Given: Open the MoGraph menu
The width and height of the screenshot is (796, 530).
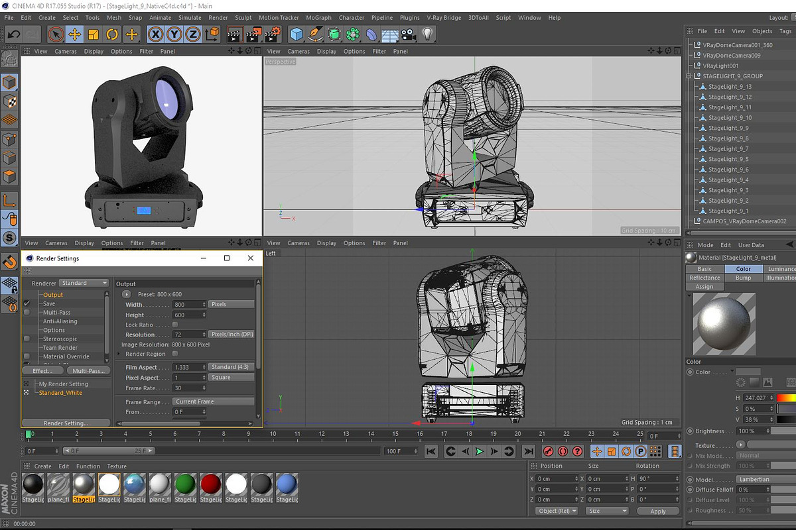Looking at the screenshot, I should pyautogui.click(x=318, y=18).
